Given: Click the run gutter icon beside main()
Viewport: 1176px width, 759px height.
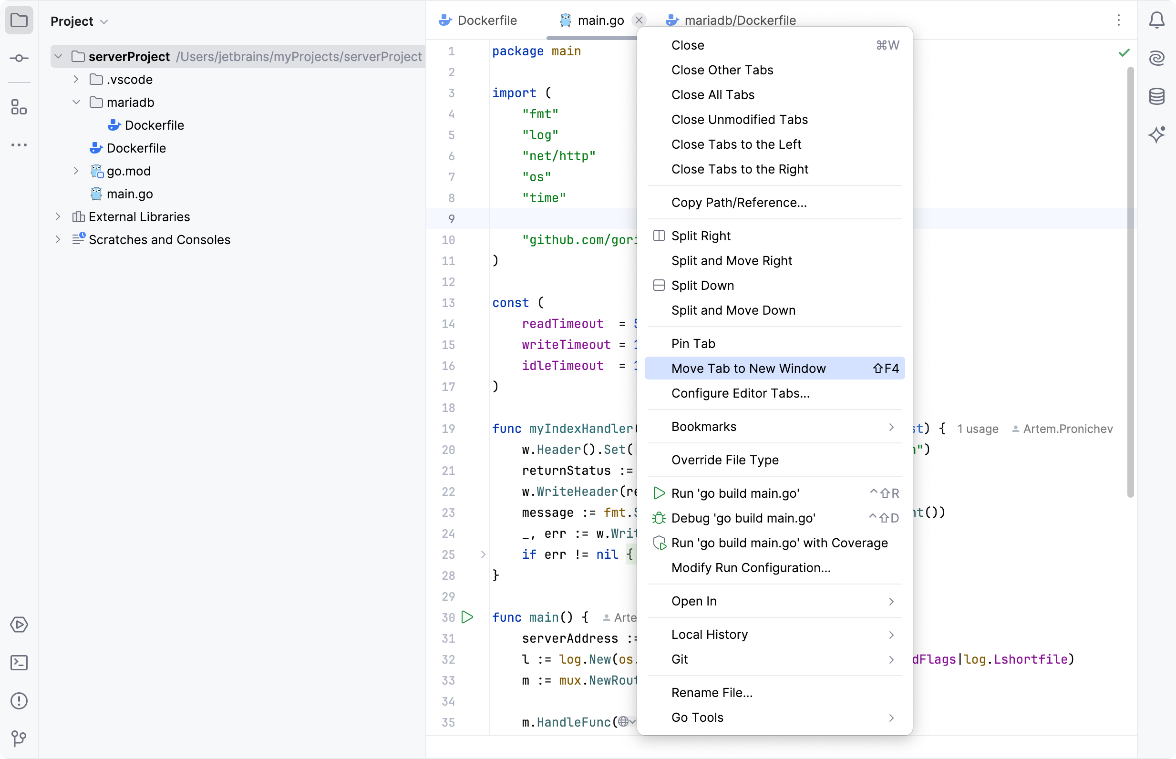Looking at the screenshot, I should coord(467,617).
